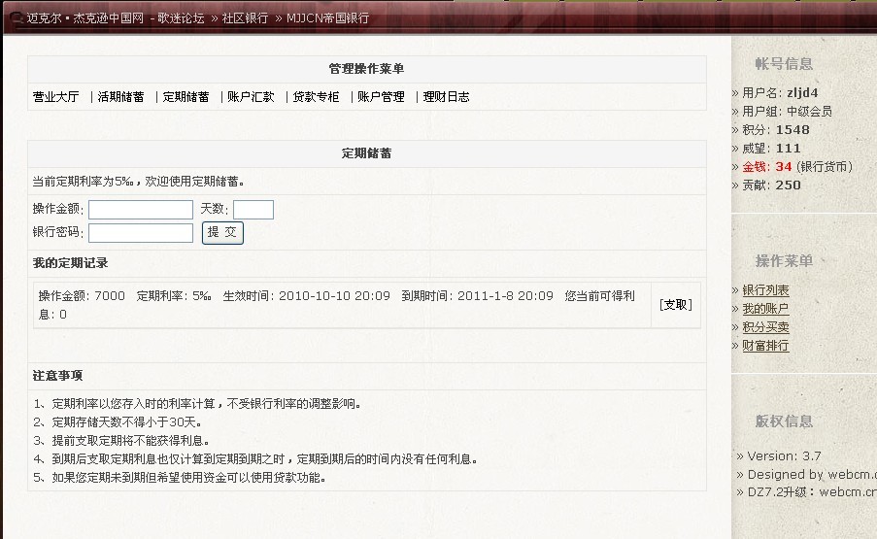The image size is (877, 539).
Task: Open 银行列表 in the sidebar
Action: (765, 290)
